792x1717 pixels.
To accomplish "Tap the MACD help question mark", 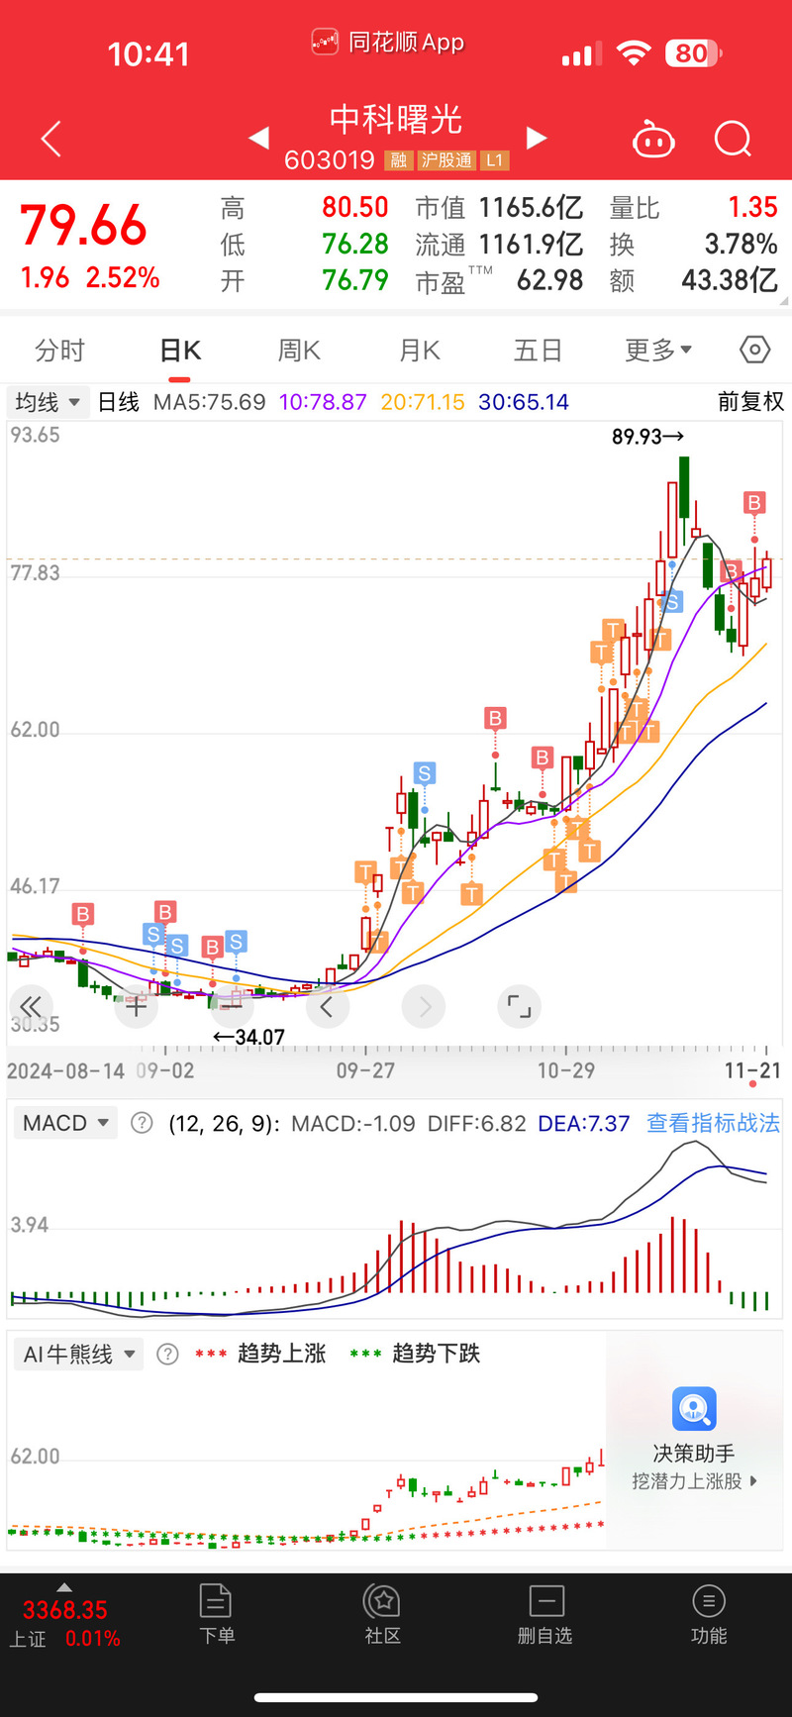I will tap(143, 1123).
